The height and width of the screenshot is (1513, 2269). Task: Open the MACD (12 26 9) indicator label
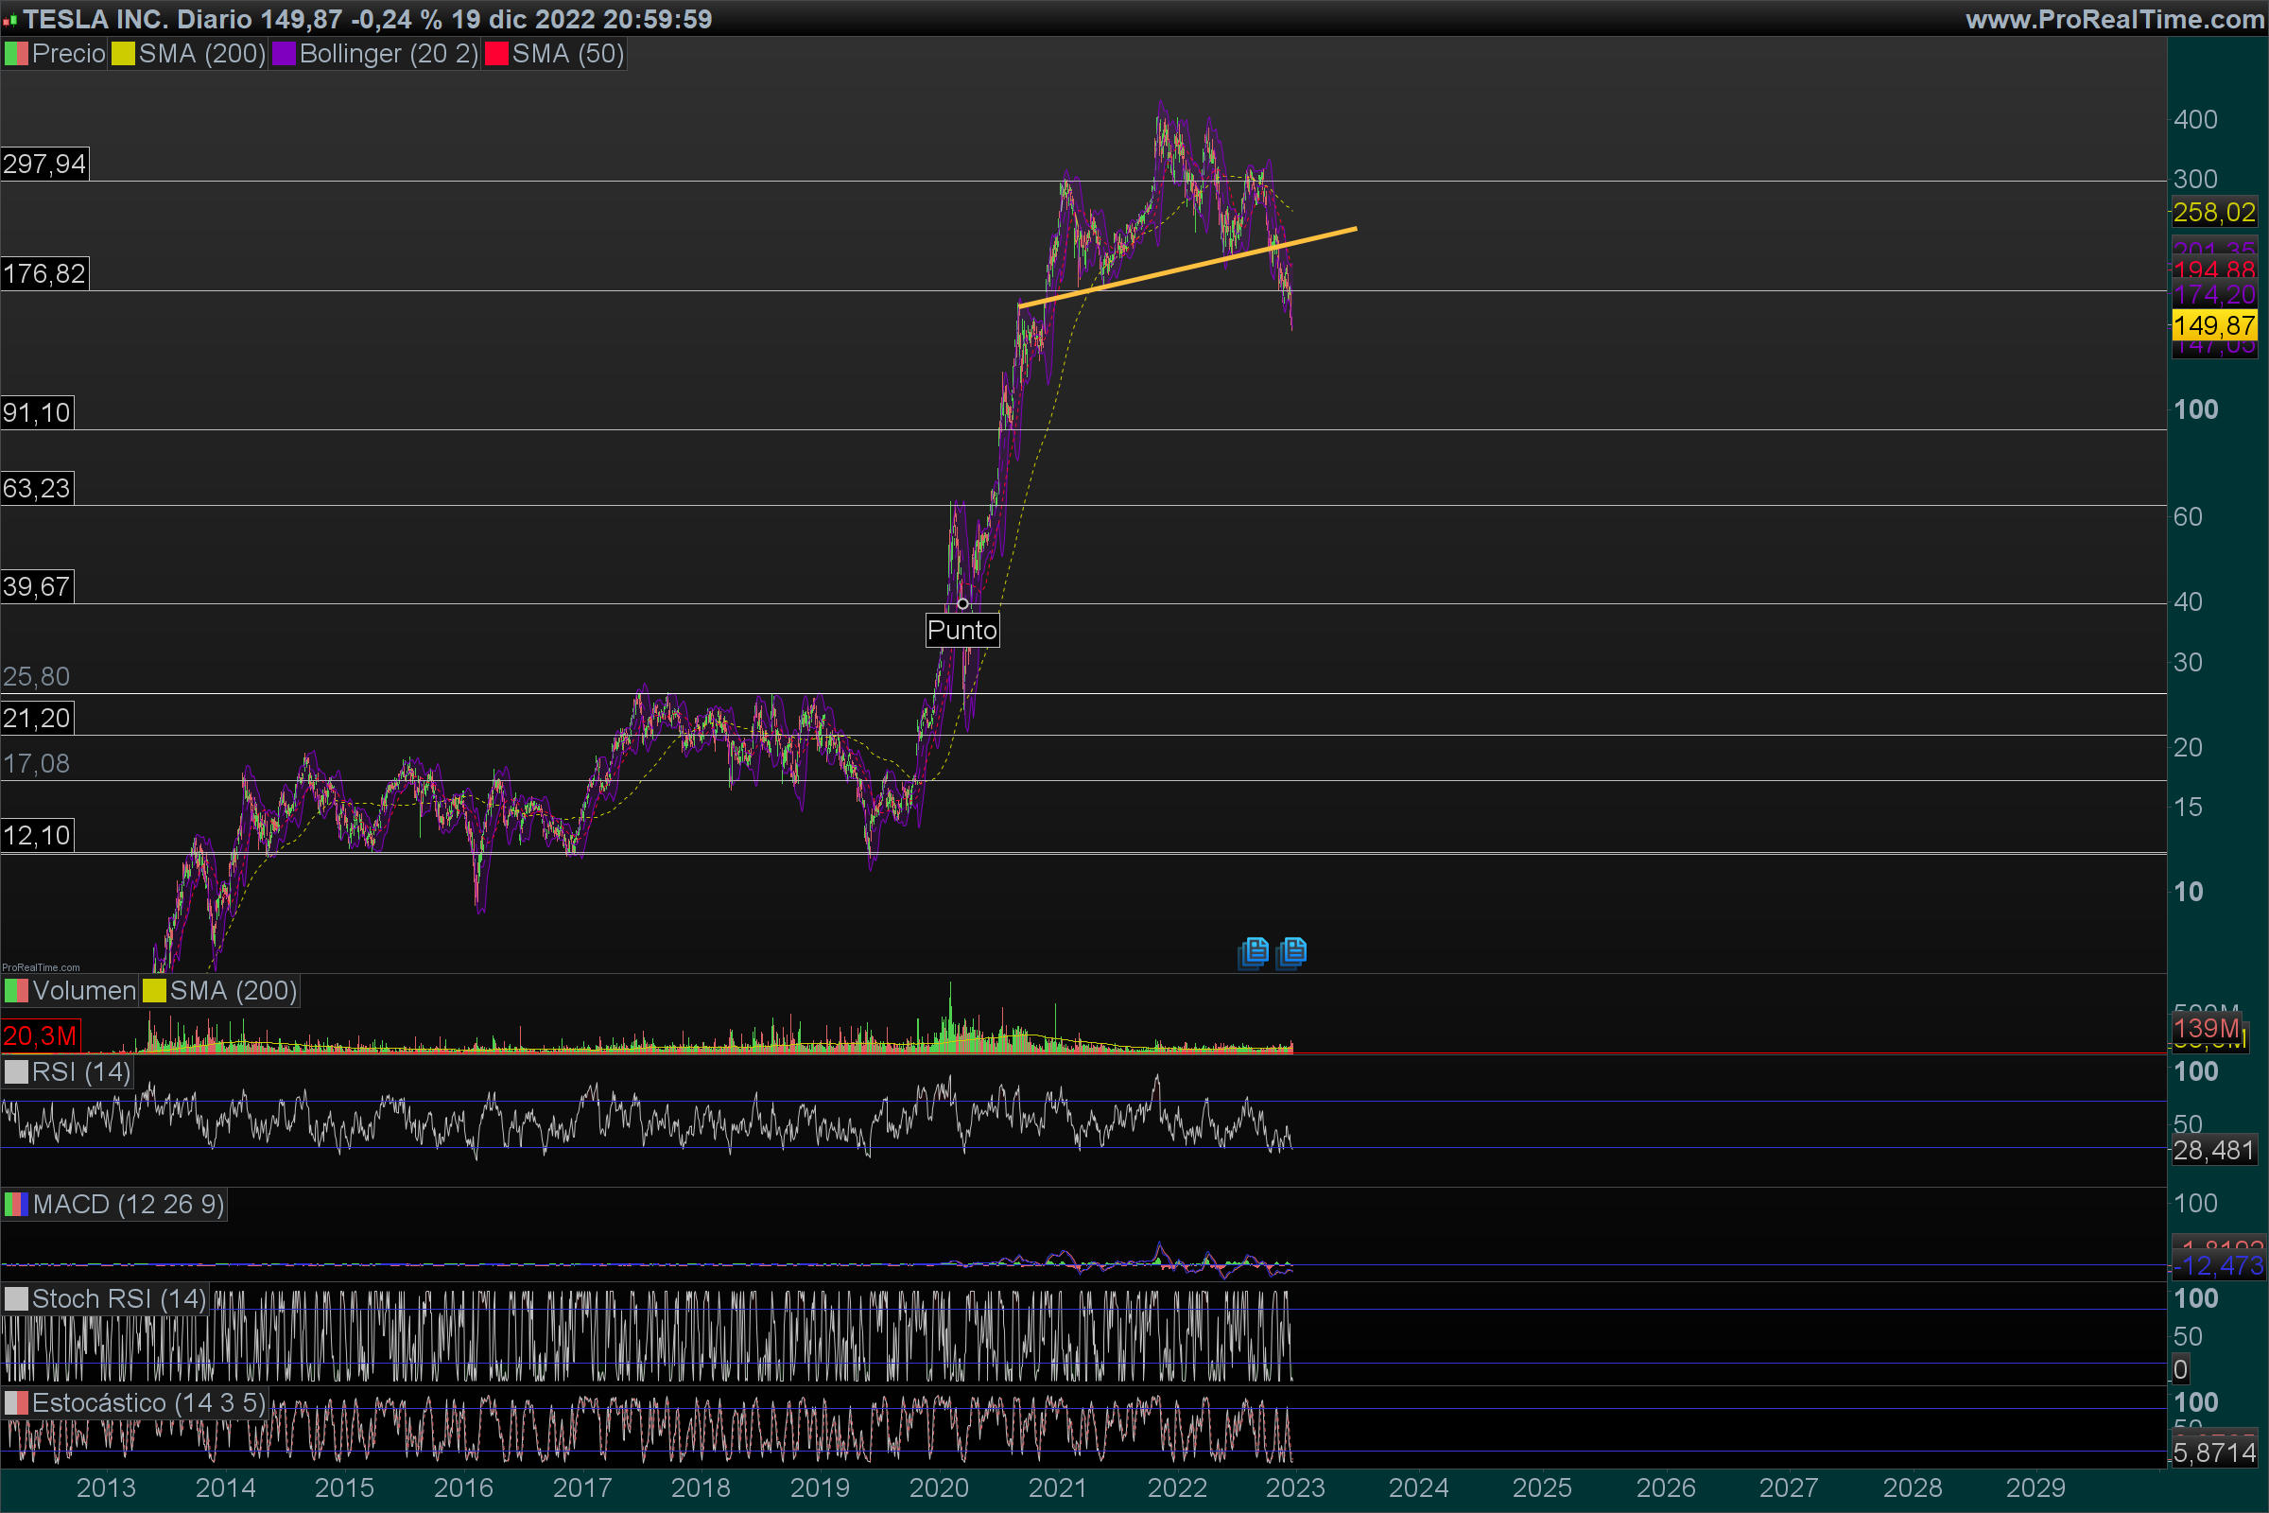(128, 1204)
